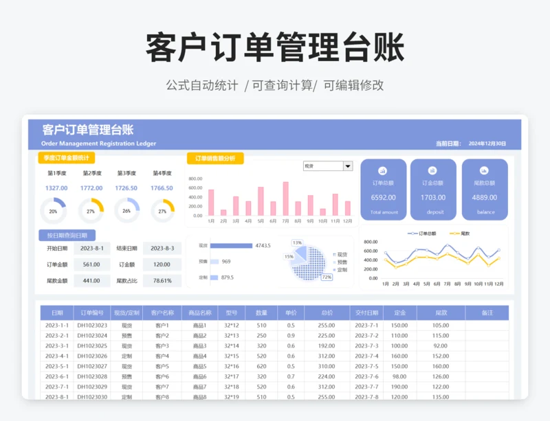Click the 预售 legend entry beside pie chart
550x421 pixels.
click(340, 262)
